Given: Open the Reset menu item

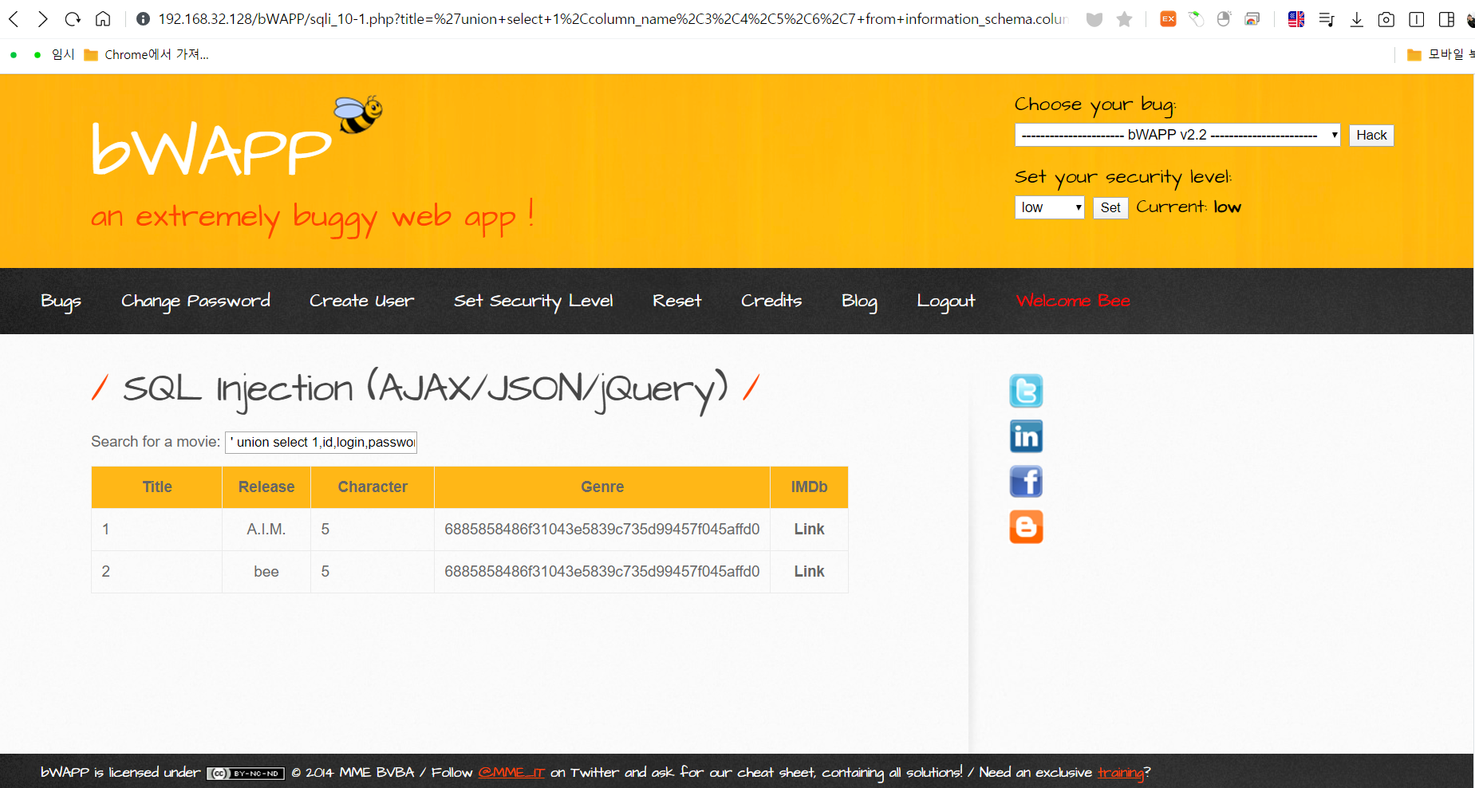Looking at the screenshot, I should click(x=676, y=301).
